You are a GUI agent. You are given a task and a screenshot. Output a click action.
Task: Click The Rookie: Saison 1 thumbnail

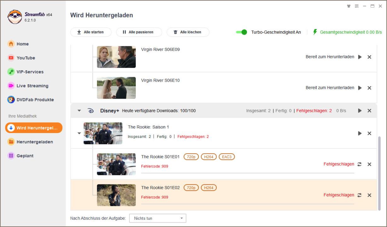coord(103,133)
